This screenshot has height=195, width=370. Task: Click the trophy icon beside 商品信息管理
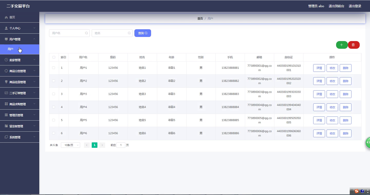(6, 82)
